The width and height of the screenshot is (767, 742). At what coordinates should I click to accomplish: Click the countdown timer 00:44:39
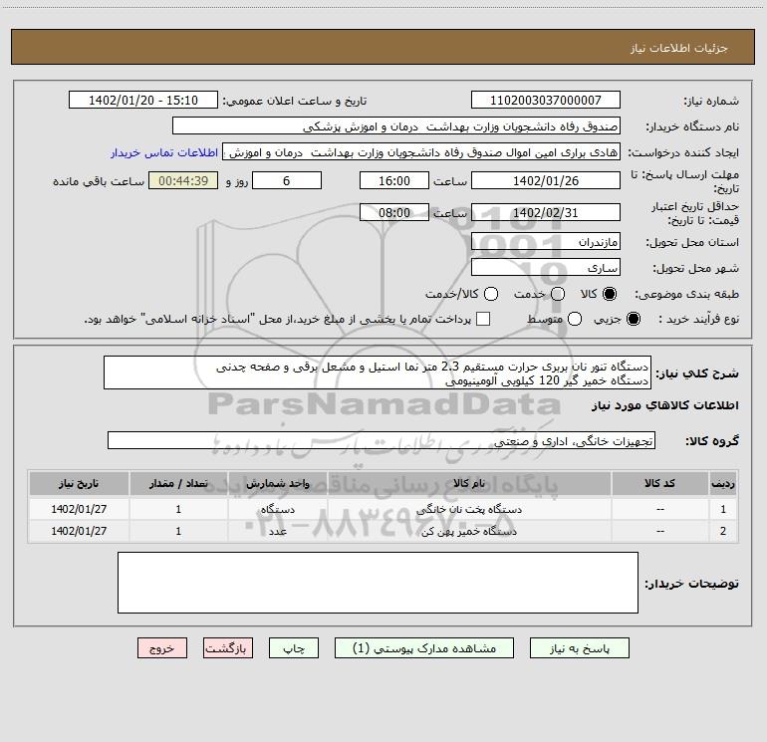[183, 180]
